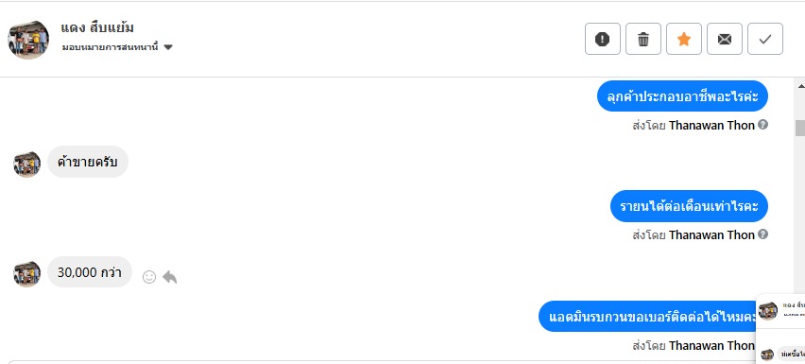Image resolution: width=805 pixels, height=364 pixels.
Task: Open the floating conversation preview avatar at bottom right
Action: [768, 311]
